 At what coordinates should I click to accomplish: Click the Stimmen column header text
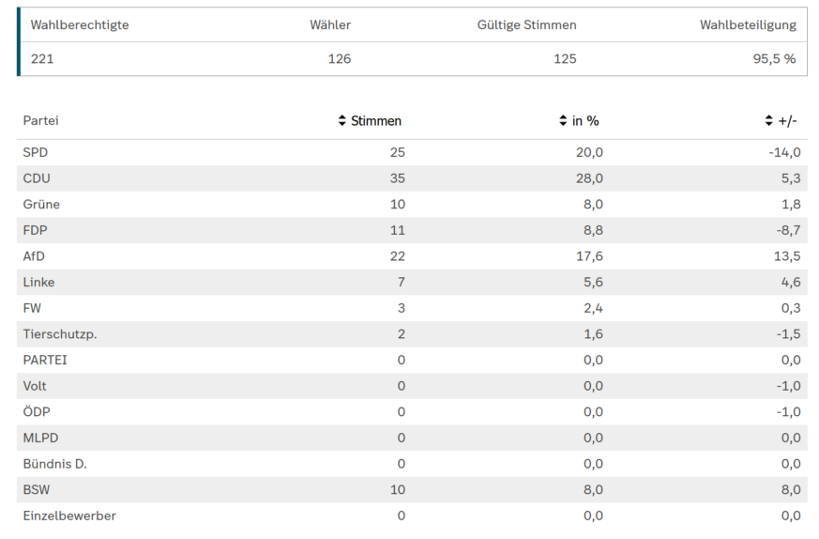click(x=376, y=121)
